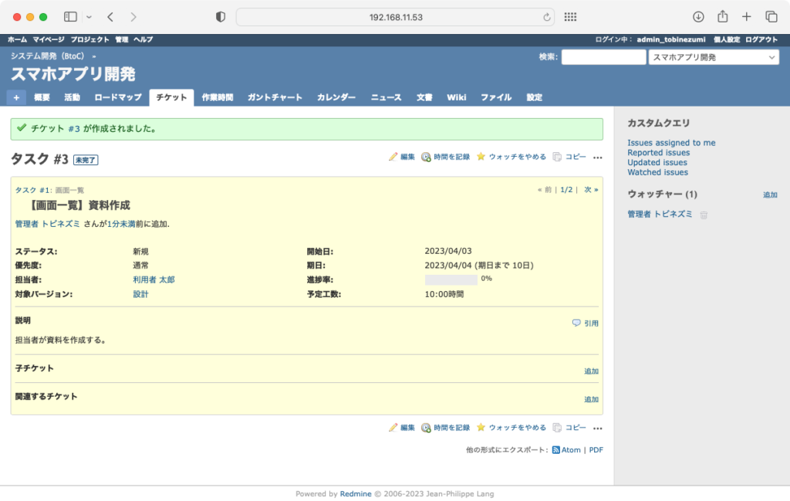Viewport: 790px width, 501px height.
Task: Click the 1分未満 timestamp link
Action: [121, 224]
